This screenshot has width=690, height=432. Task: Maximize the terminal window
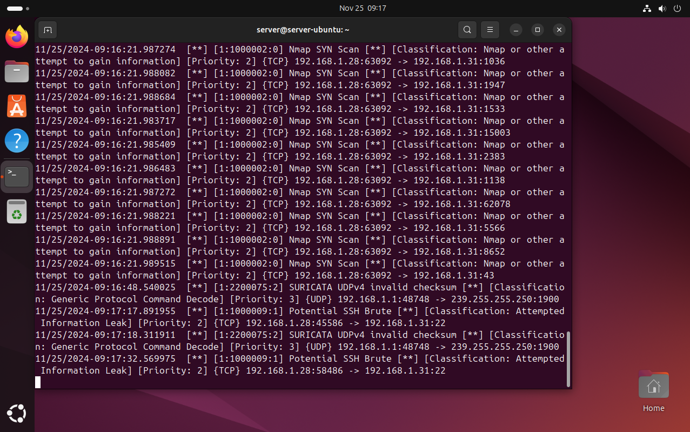coord(538,30)
